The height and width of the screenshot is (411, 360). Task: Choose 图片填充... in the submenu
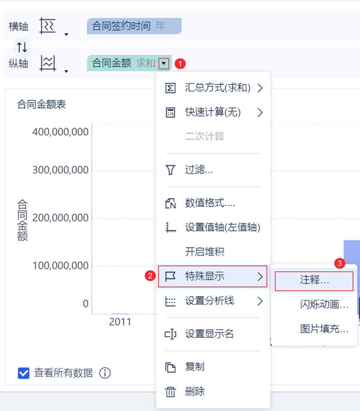(314, 329)
